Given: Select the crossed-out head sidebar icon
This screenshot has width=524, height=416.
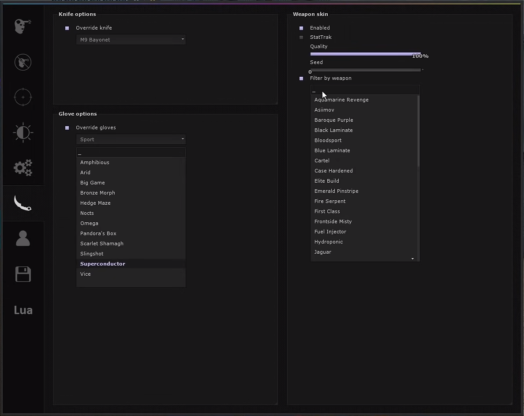Looking at the screenshot, I should click(x=22, y=62).
